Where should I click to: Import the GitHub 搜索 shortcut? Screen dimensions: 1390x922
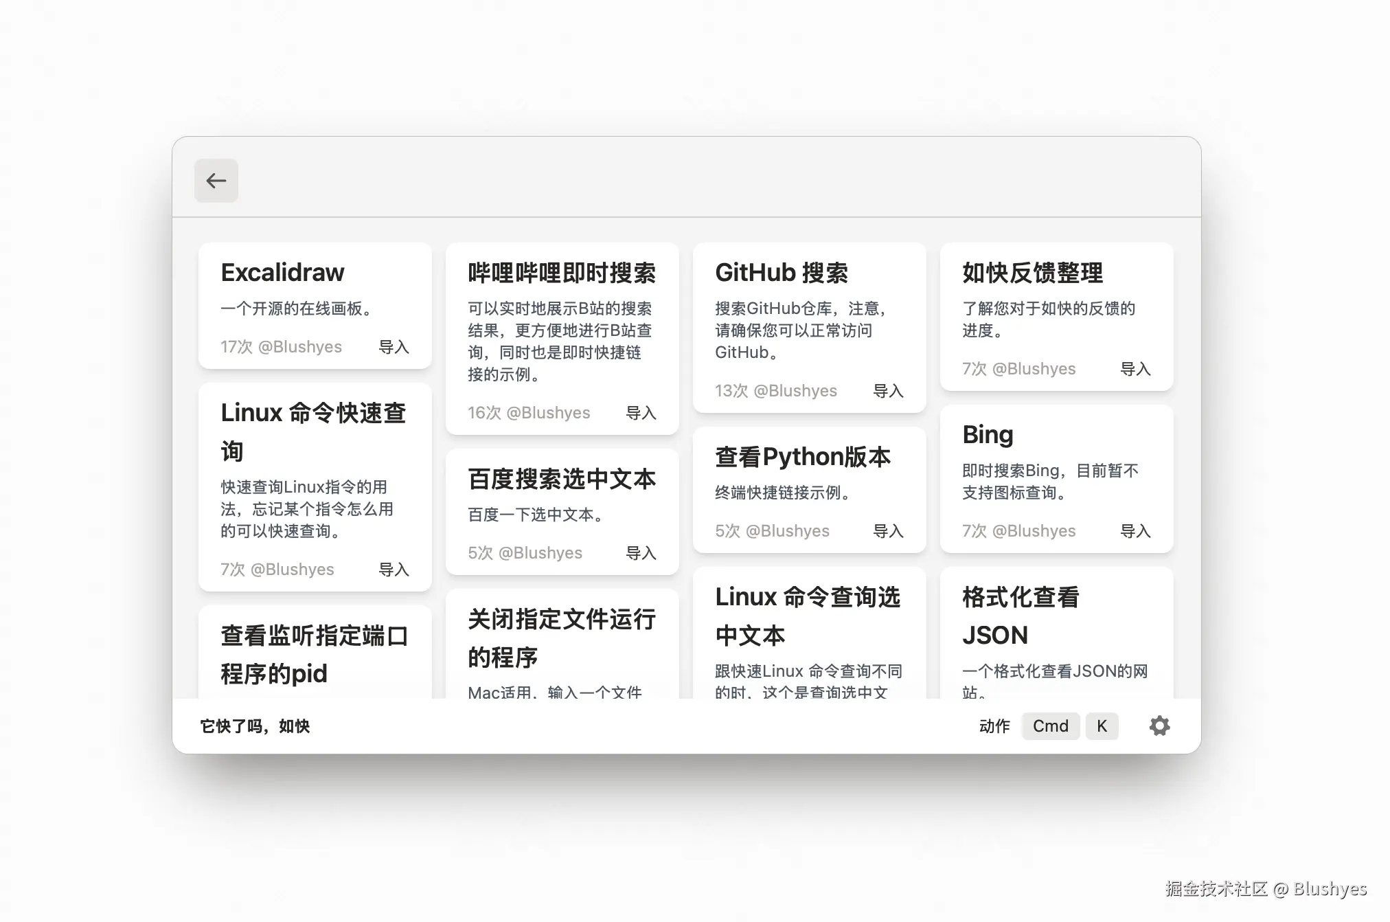(x=888, y=391)
